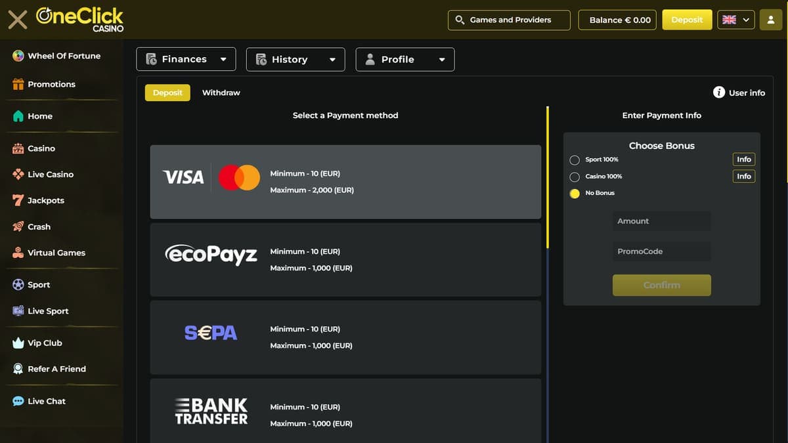Select SEPA payment method
Screen dimensions: 788x443
(x=345, y=337)
